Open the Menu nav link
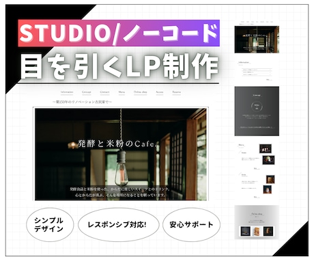Screen dimensions: 314x259 click(122, 92)
